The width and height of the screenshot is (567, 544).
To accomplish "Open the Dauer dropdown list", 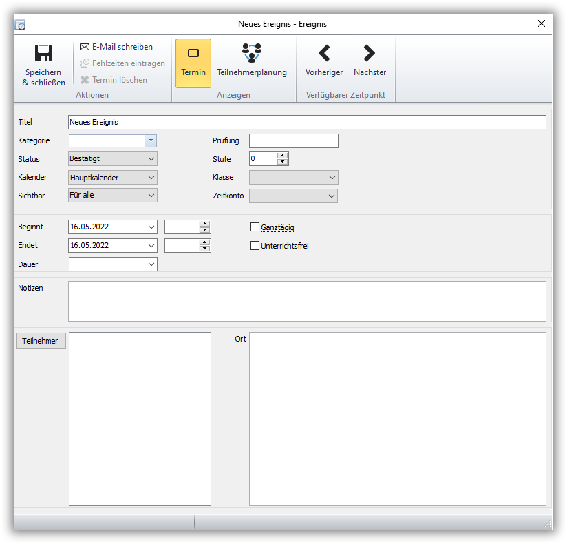I will [151, 264].
